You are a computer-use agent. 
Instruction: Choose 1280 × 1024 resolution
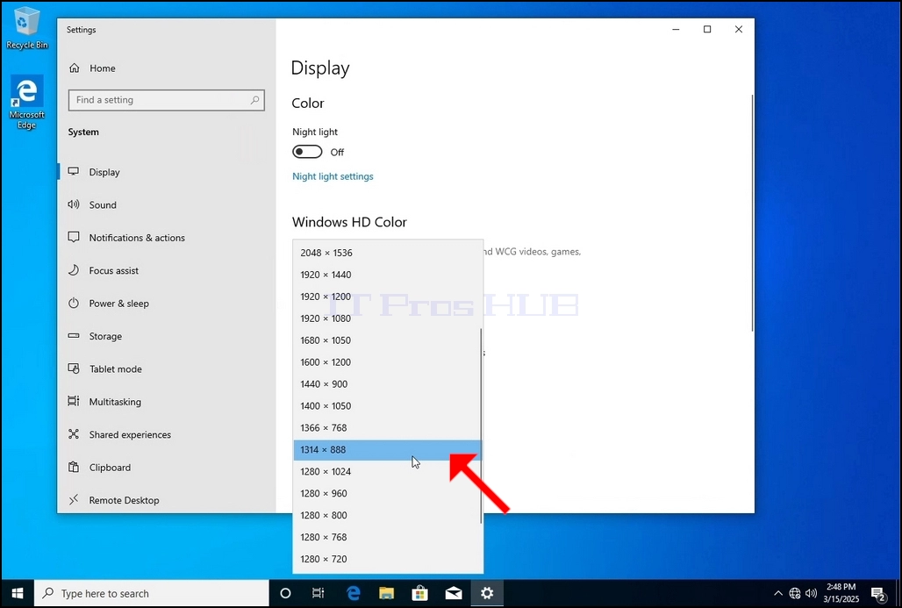387,472
